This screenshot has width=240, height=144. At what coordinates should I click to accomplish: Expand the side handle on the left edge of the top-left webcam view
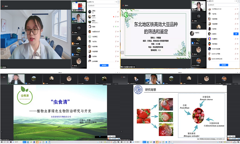pos(2,53)
